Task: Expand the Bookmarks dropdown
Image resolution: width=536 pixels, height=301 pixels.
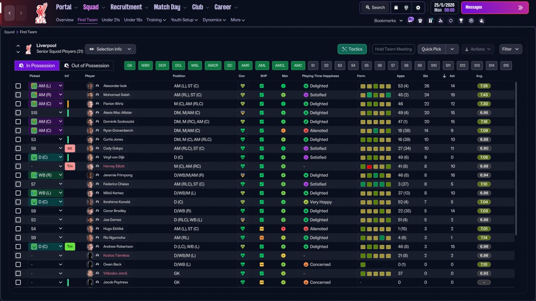Action: click(388, 20)
